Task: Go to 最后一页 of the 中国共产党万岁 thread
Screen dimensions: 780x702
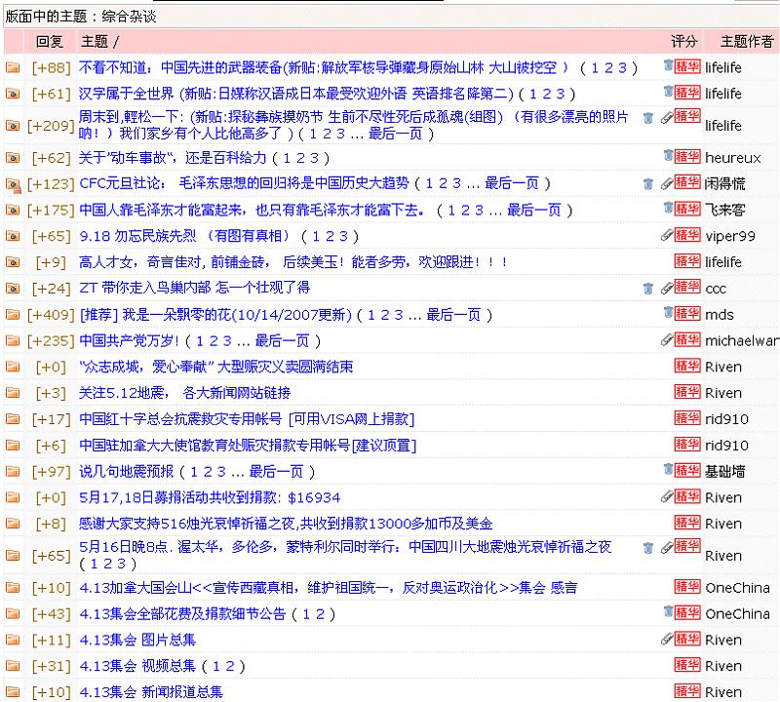Action: (282, 340)
